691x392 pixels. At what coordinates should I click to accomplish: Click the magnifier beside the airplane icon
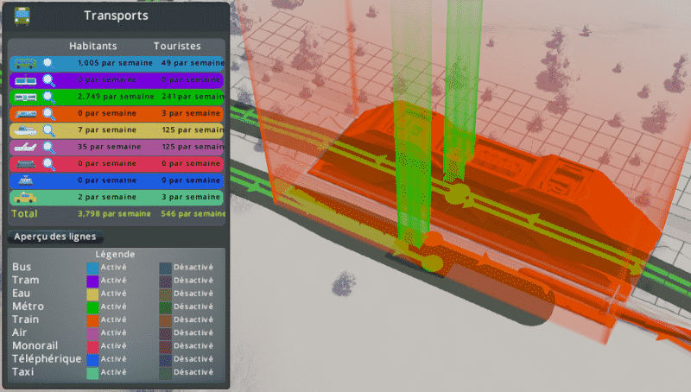[x=48, y=147]
